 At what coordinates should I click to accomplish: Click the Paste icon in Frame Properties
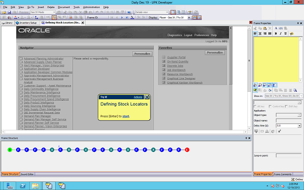pyautogui.click(x=265, y=28)
